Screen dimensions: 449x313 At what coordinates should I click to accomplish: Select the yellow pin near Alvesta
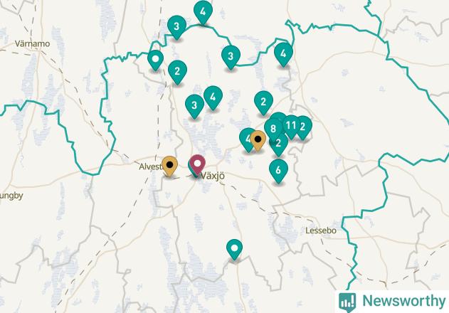(170, 166)
